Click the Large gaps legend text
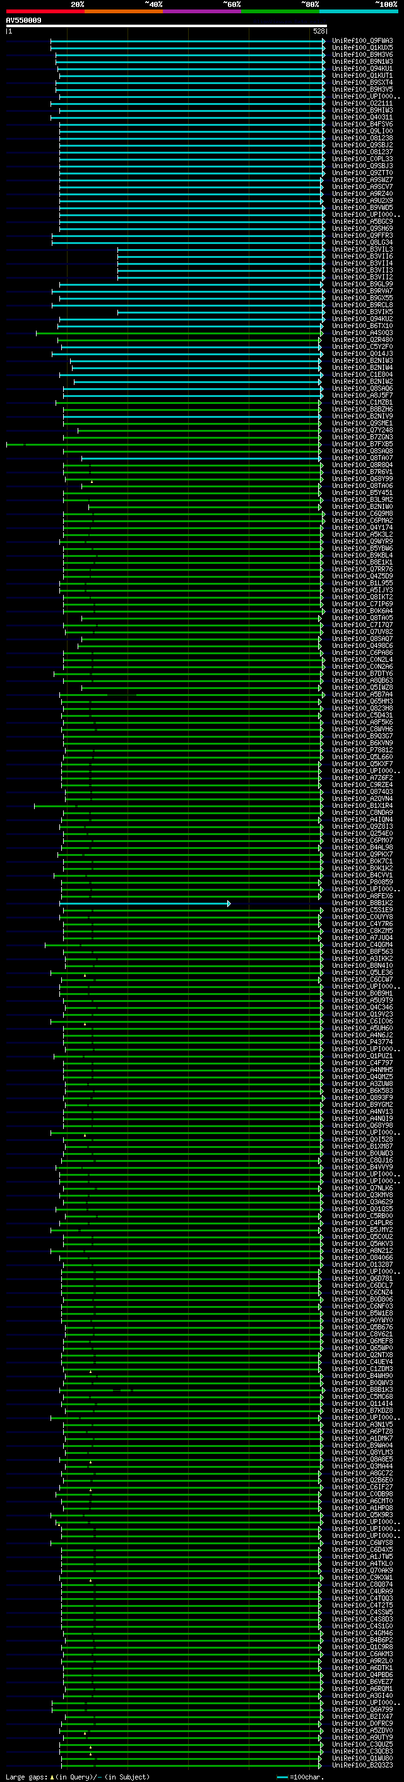 [78, 1776]
